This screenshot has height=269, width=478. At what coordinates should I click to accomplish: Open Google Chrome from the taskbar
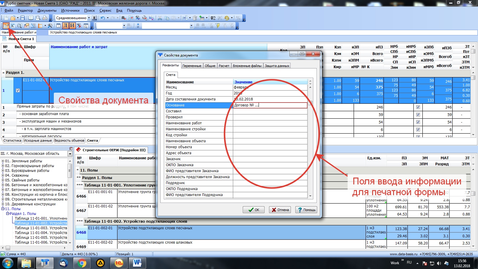pyautogui.click(x=82, y=263)
